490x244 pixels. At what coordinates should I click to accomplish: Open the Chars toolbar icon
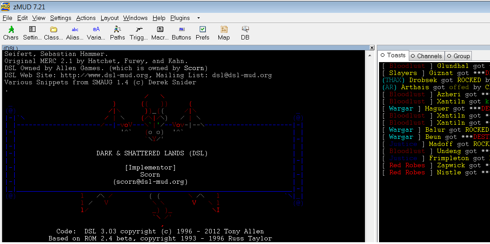pyautogui.click(x=11, y=33)
